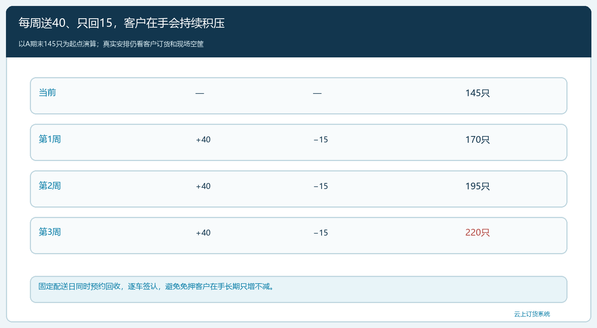Click the 第1周 row label
Viewport: 597px width, 328px height.
(x=50, y=139)
